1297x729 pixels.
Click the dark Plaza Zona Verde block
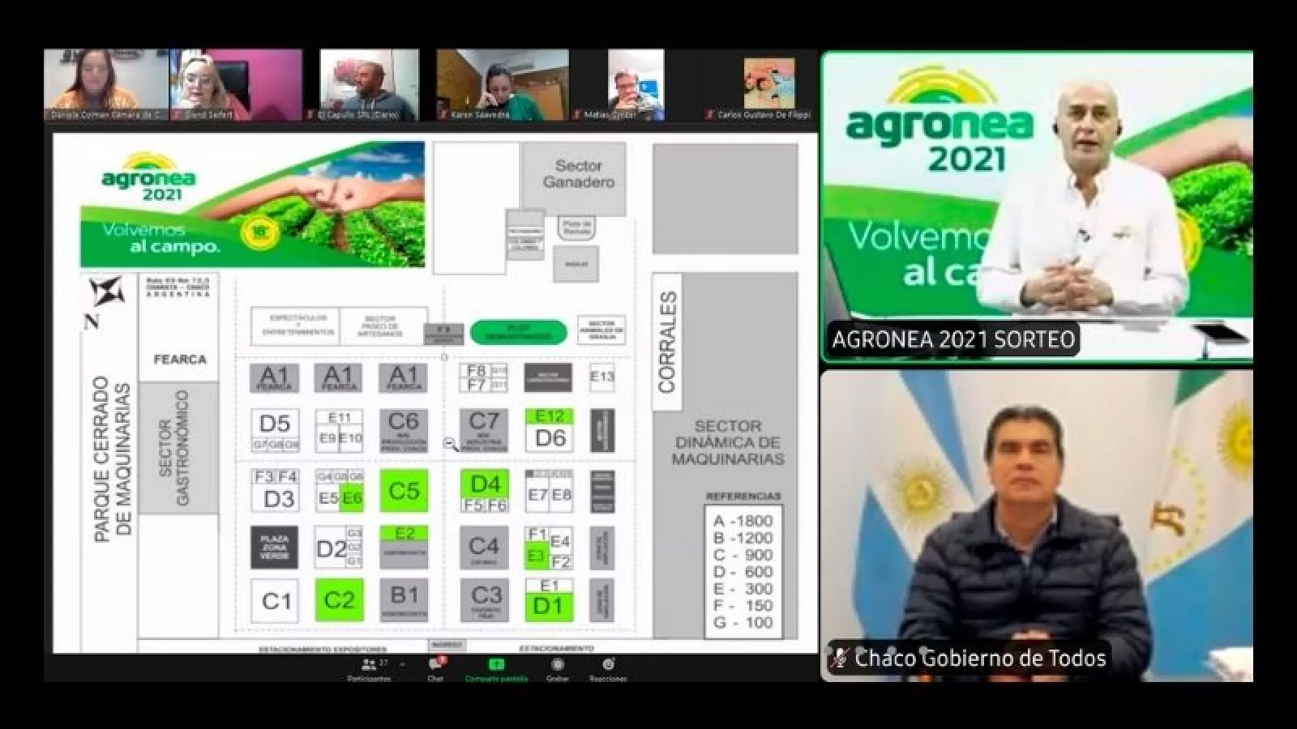coord(274,547)
